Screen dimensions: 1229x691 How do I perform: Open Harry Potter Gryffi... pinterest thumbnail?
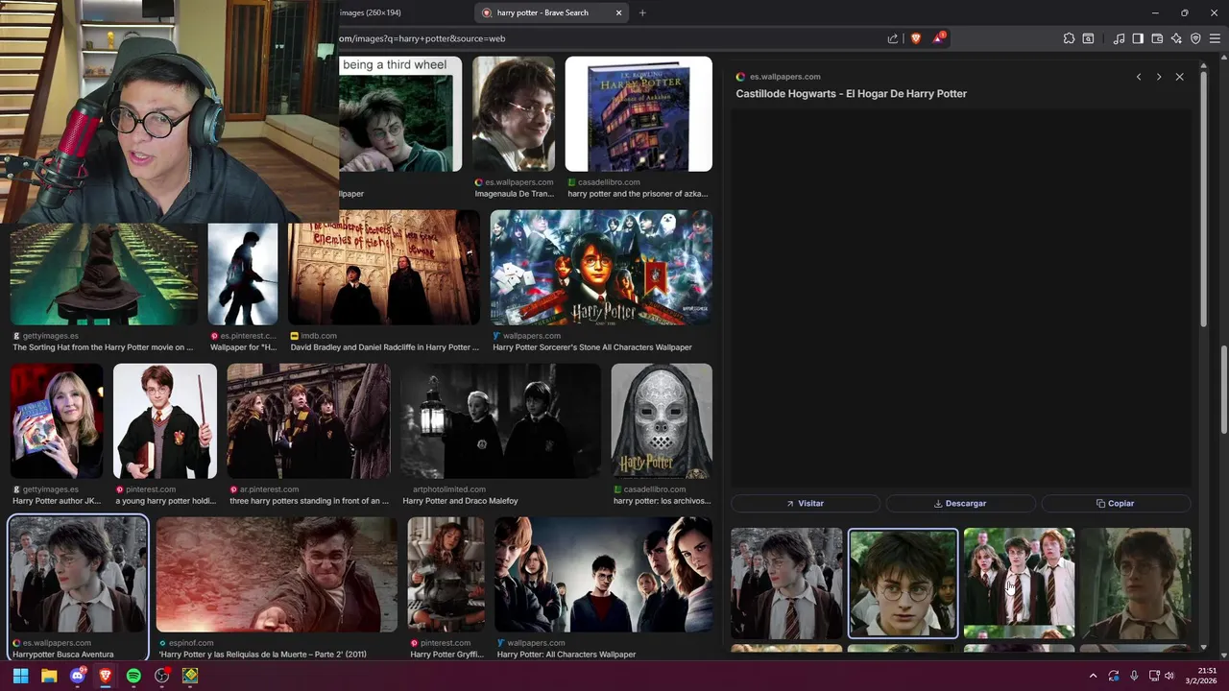(x=446, y=575)
